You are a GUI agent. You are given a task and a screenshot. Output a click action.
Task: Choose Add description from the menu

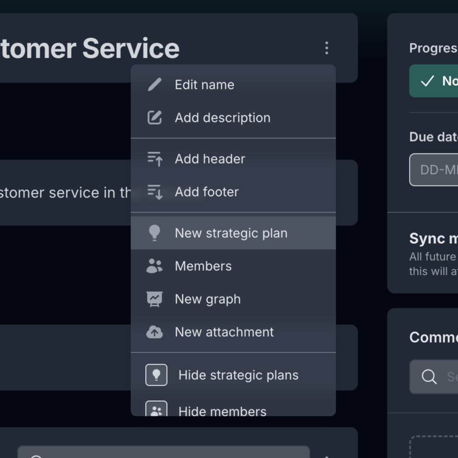pos(233,118)
